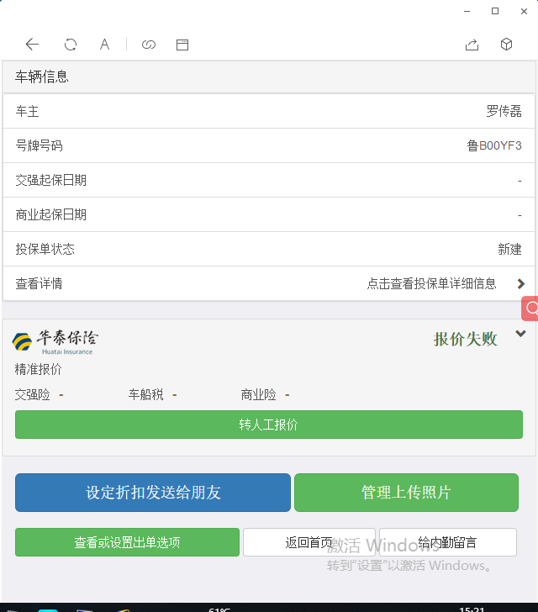Click the 精准报价 label
This screenshot has height=612, width=538.
tap(39, 369)
